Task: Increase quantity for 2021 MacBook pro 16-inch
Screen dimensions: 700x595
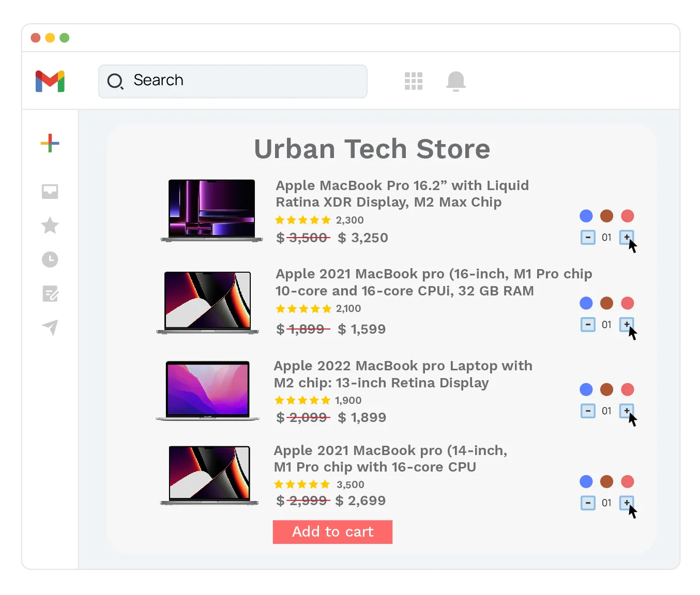Action: (627, 324)
